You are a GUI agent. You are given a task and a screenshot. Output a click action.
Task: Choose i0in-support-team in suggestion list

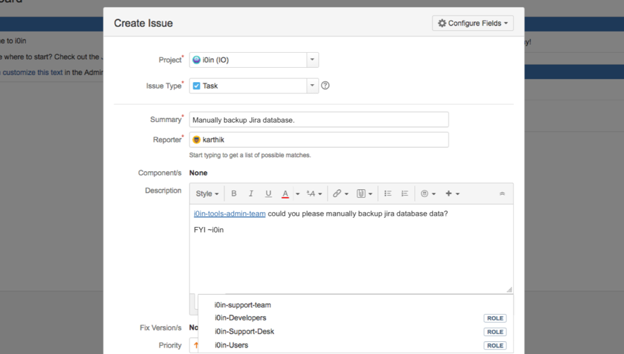pyautogui.click(x=243, y=305)
